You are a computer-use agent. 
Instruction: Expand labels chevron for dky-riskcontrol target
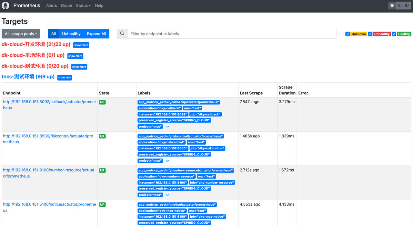167,161
